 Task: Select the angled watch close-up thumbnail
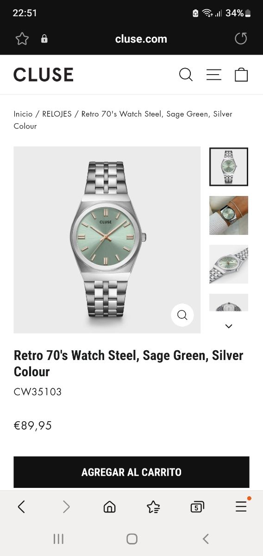[x=229, y=264]
